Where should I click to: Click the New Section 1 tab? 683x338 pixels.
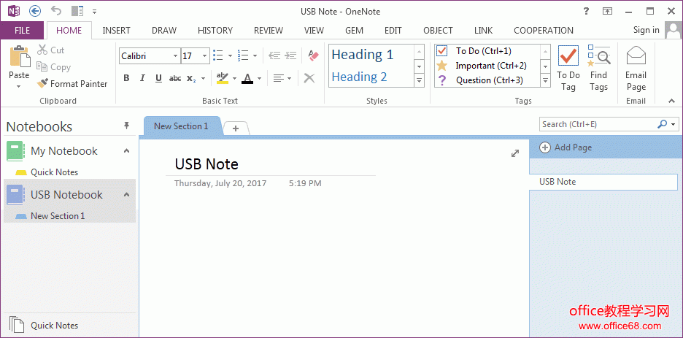(181, 126)
